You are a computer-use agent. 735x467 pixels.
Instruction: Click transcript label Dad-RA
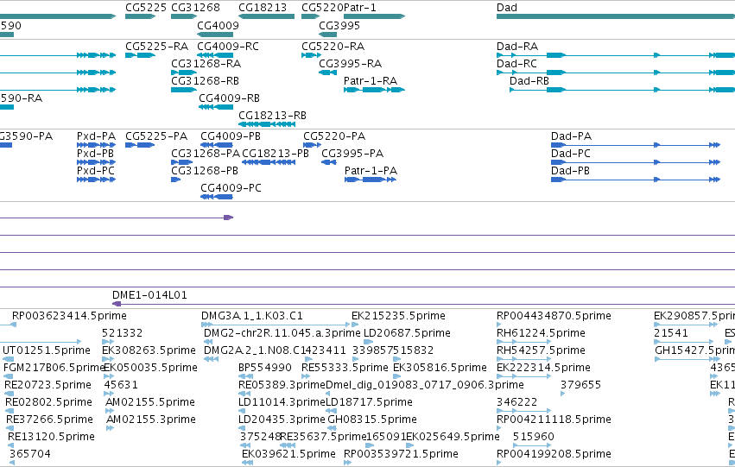click(x=517, y=47)
